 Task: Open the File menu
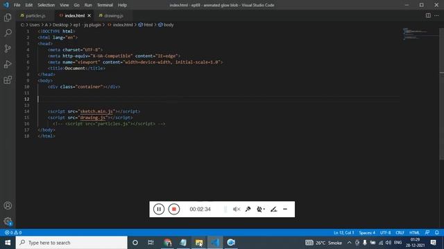point(17,5)
